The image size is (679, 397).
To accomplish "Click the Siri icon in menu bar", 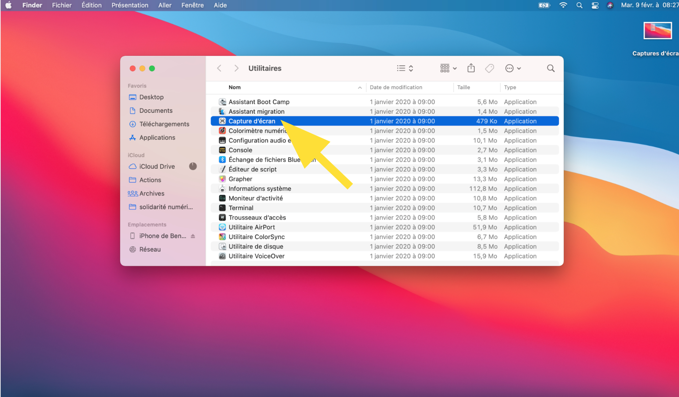I will click(610, 5).
